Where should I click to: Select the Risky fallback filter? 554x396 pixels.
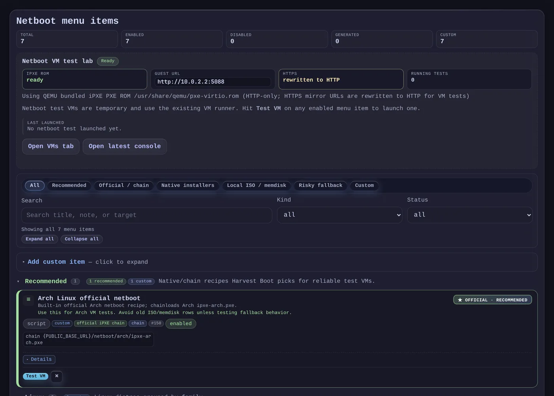click(321, 185)
